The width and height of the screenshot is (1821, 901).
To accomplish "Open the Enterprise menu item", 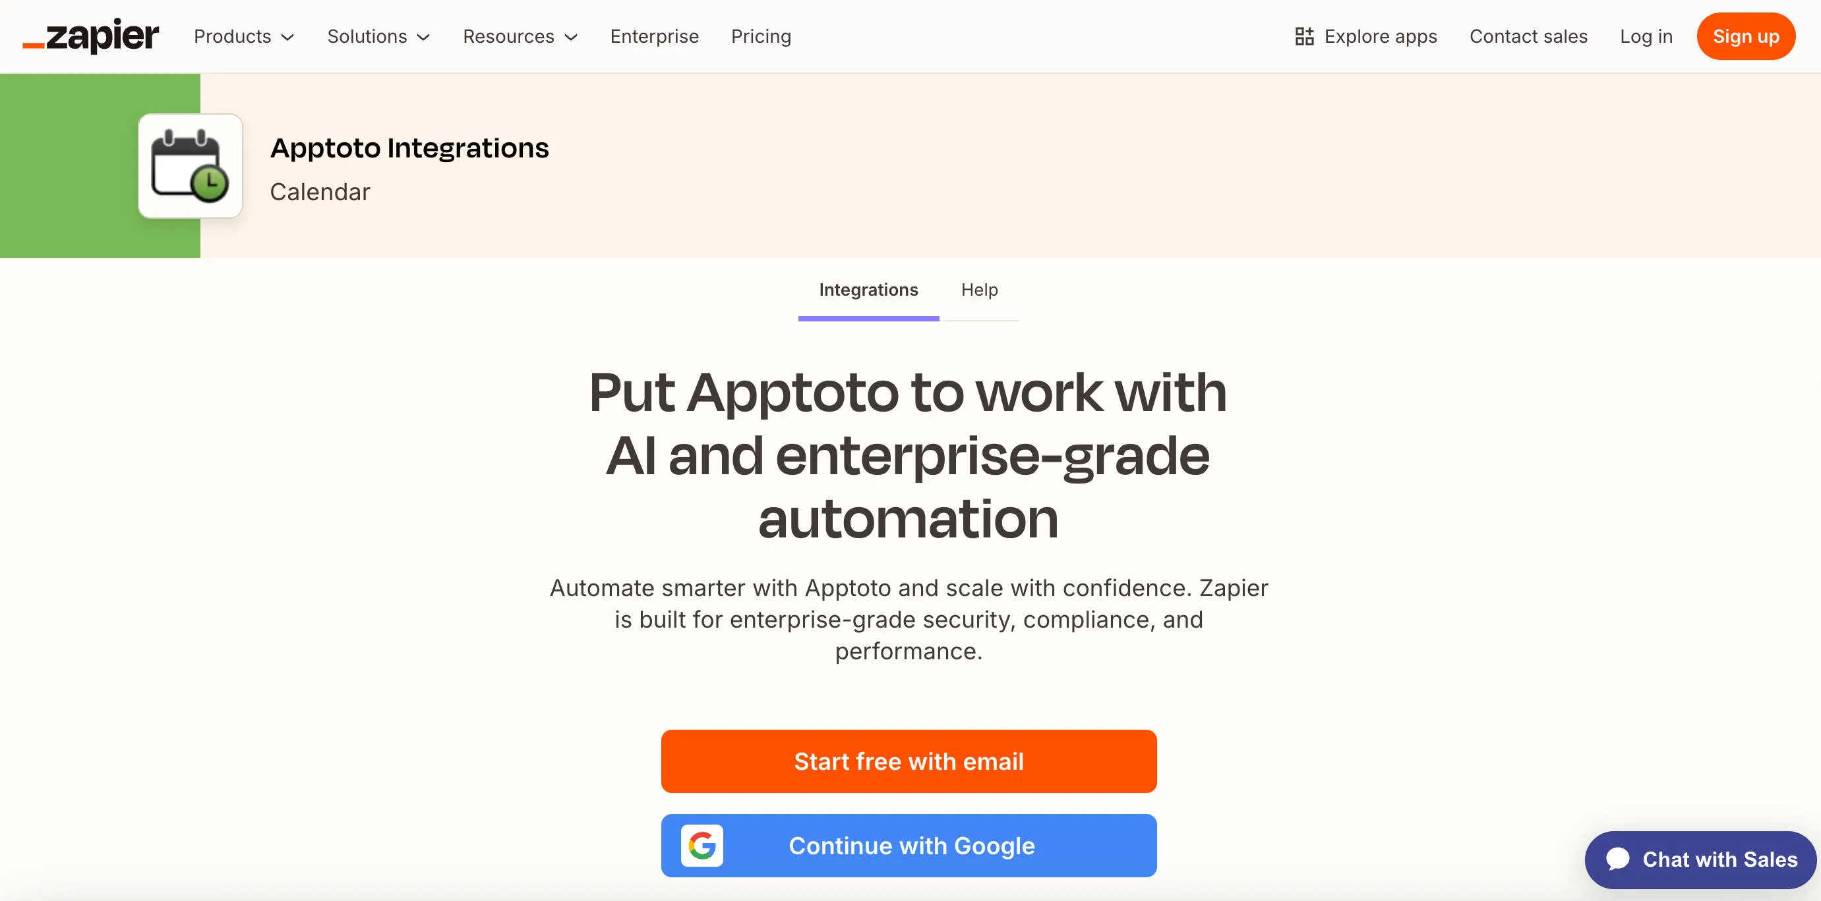I will [x=654, y=36].
